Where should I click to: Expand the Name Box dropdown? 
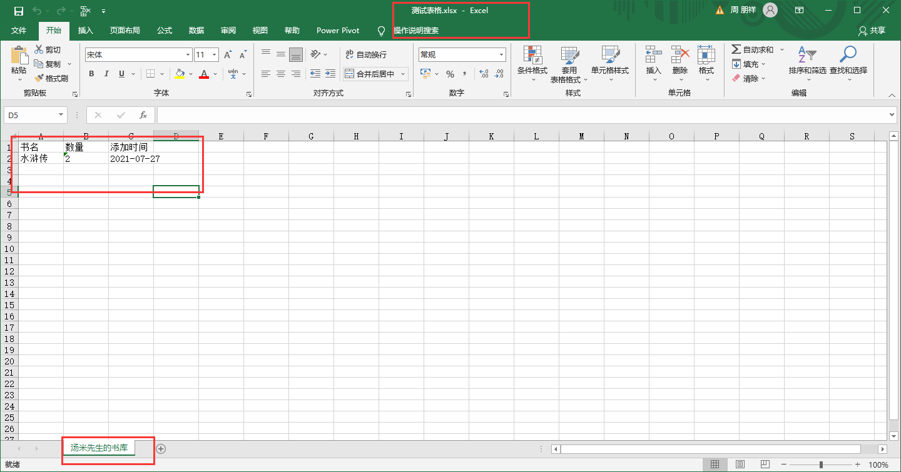[x=61, y=115]
